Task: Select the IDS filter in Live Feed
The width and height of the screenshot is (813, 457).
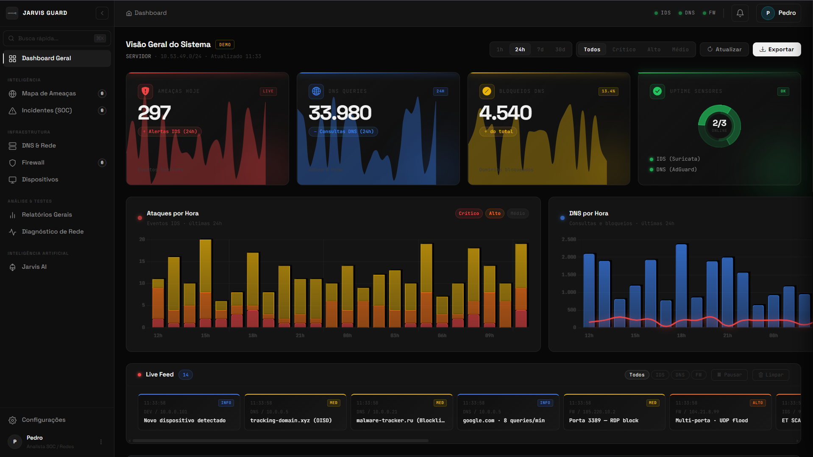Action: 660,375
